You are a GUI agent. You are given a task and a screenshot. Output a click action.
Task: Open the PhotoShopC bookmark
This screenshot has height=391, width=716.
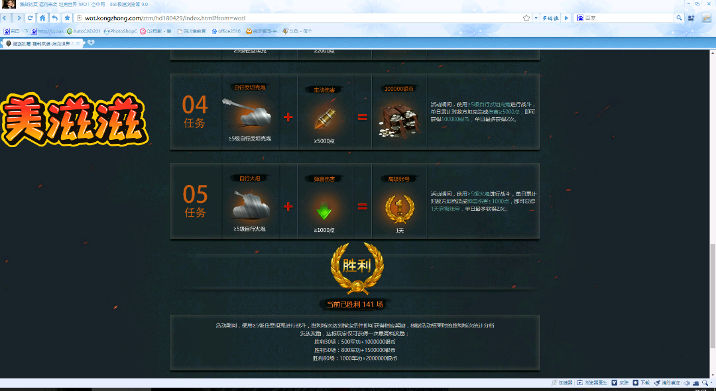point(121,31)
